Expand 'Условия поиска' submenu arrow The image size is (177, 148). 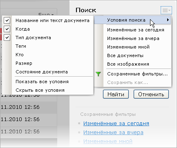(168, 20)
